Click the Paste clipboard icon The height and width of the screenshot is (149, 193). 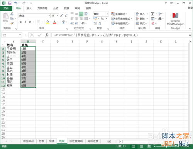pos(5,16)
